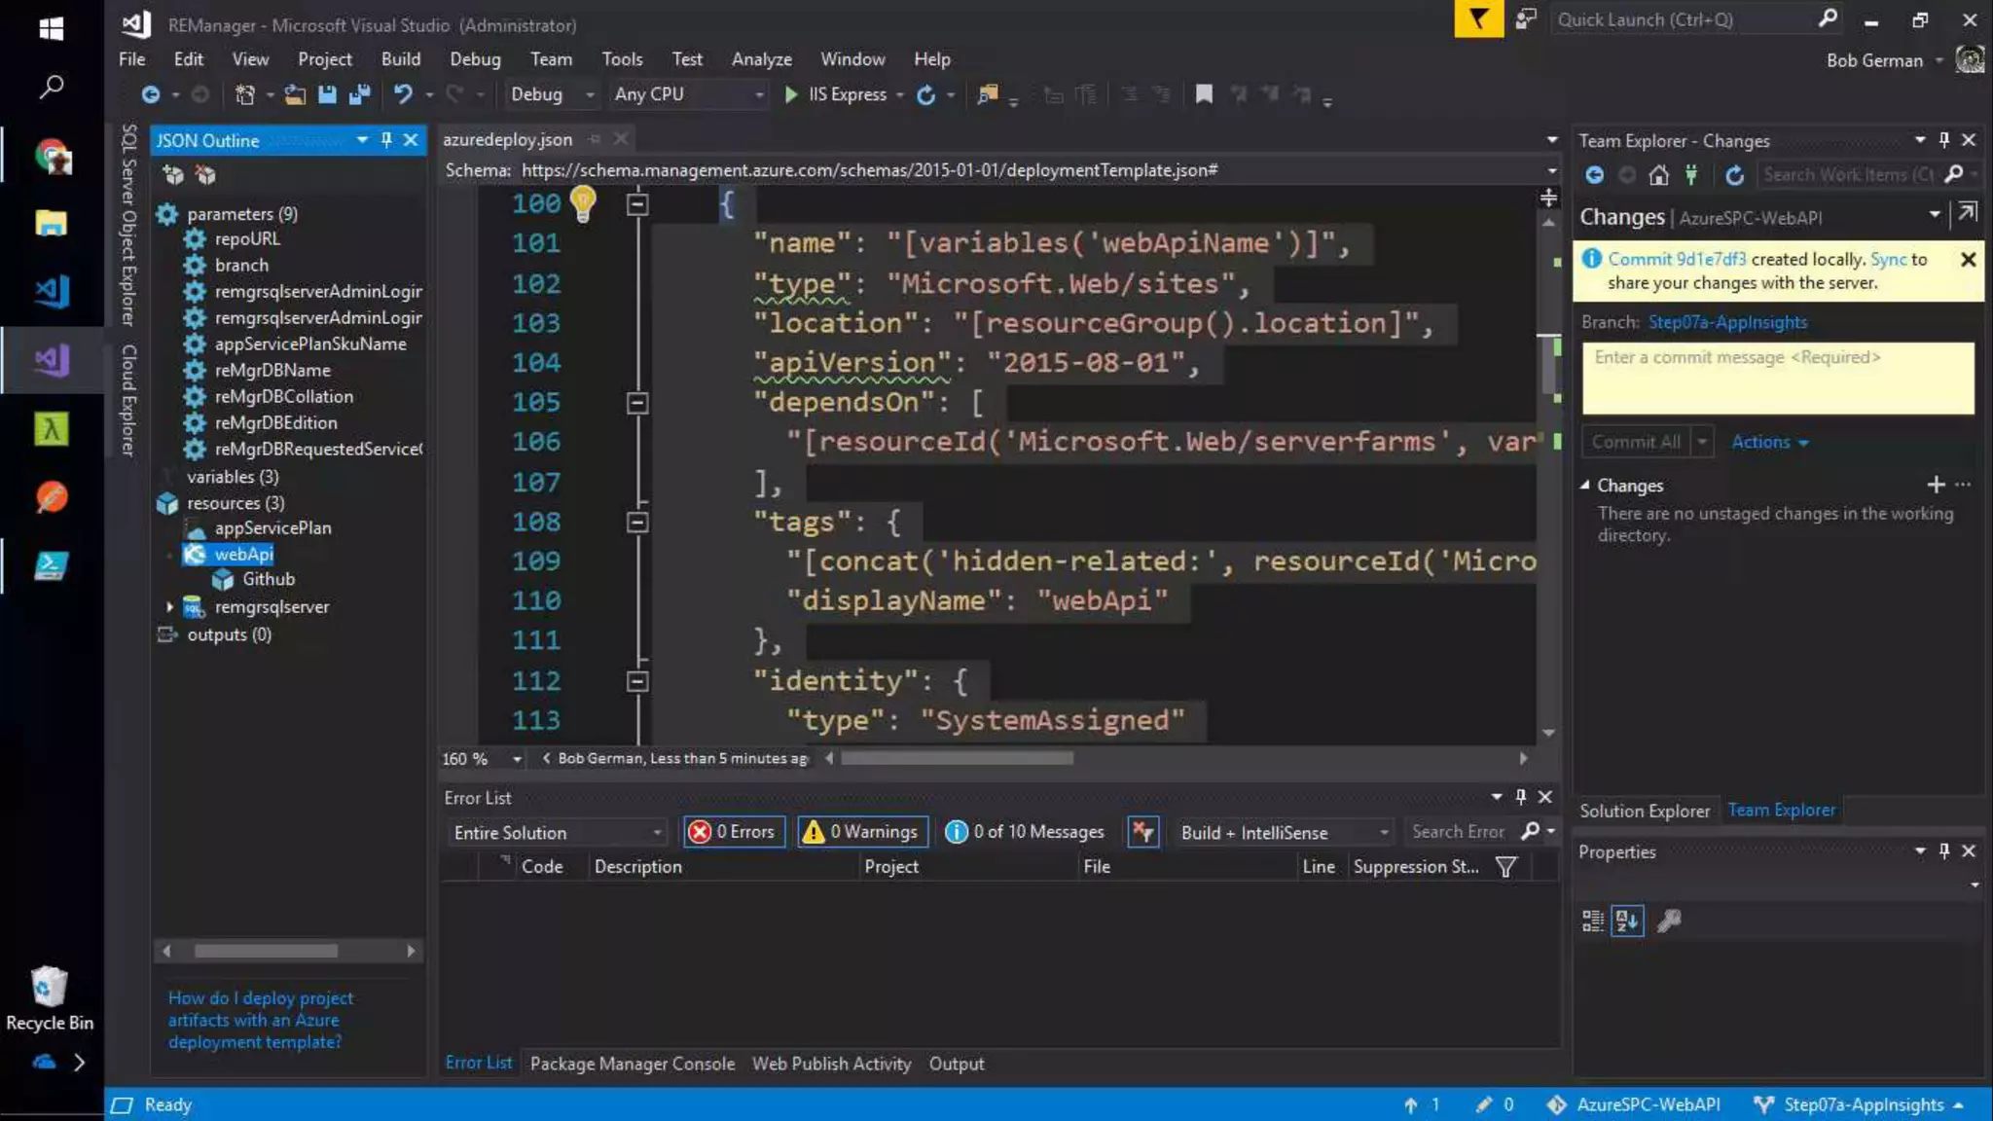The width and height of the screenshot is (1993, 1121).
Task: Click the lightbulb quick actions icon
Action: pyautogui.click(x=582, y=202)
